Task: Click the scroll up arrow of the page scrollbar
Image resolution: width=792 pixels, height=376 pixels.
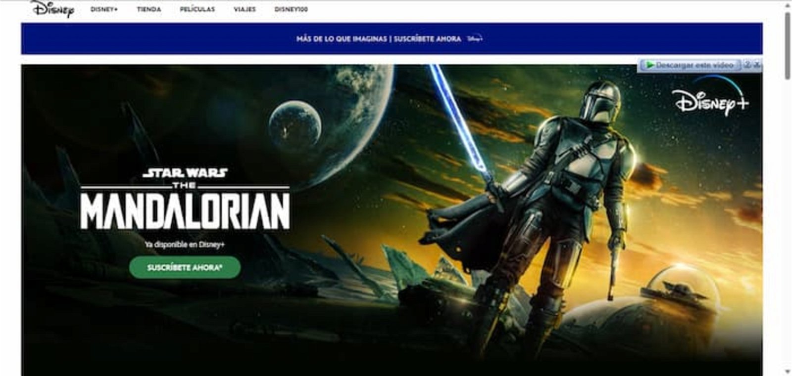Action: pyautogui.click(x=788, y=4)
